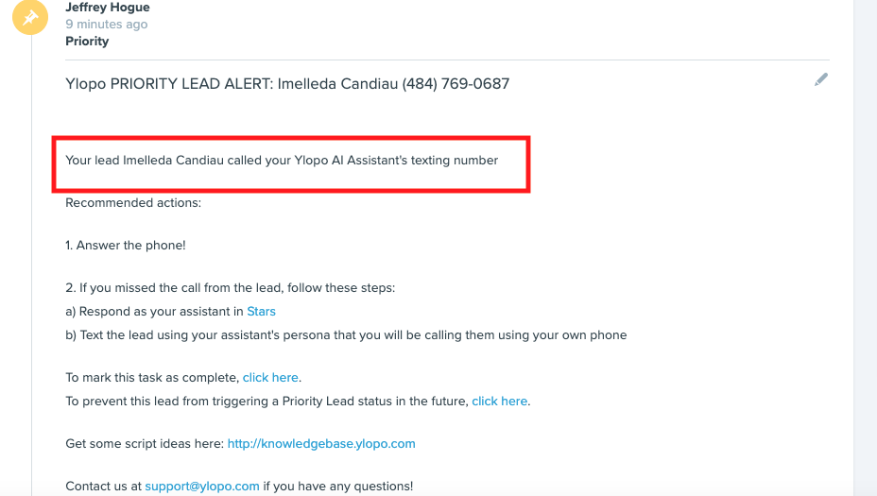Click the yellow pin icon beside Jeffrey Hogue
877x496 pixels.
(x=31, y=17)
